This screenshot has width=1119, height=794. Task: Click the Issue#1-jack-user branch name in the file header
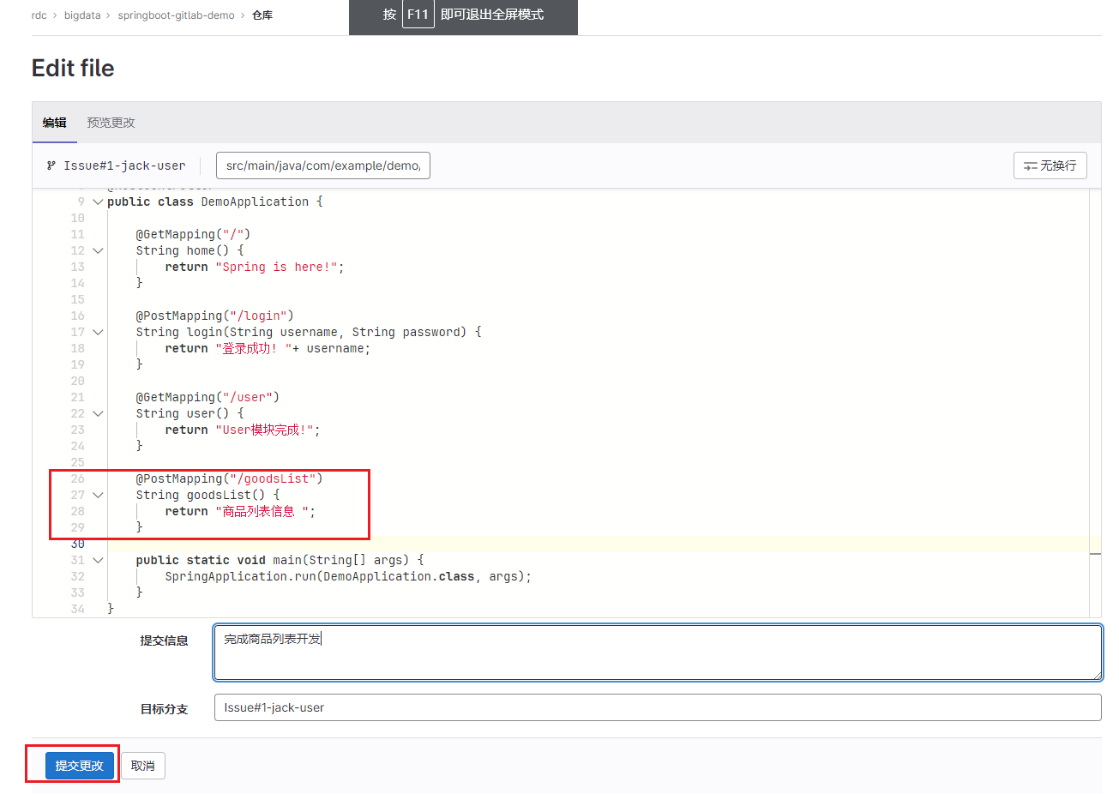pyautogui.click(x=124, y=165)
